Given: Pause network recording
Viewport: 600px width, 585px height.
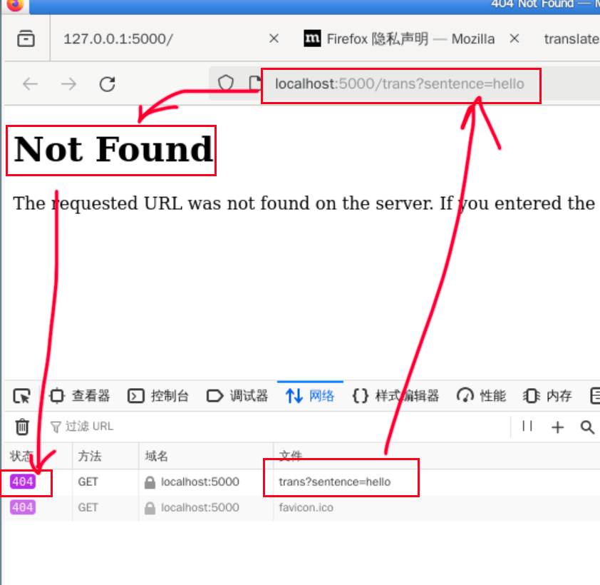Looking at the screenshot, I should tap(527, 427).
